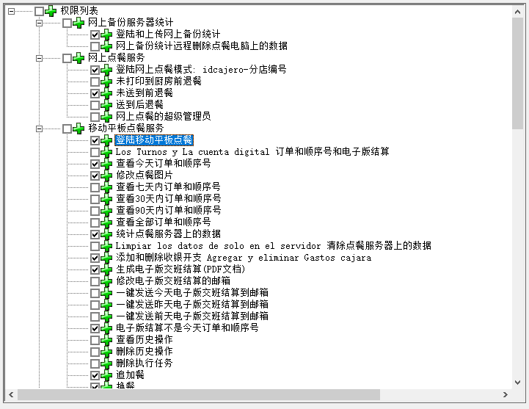The image size is (529, 409).
Task: Click vertical scrollbar down arrow
Action: click(517, 383)
